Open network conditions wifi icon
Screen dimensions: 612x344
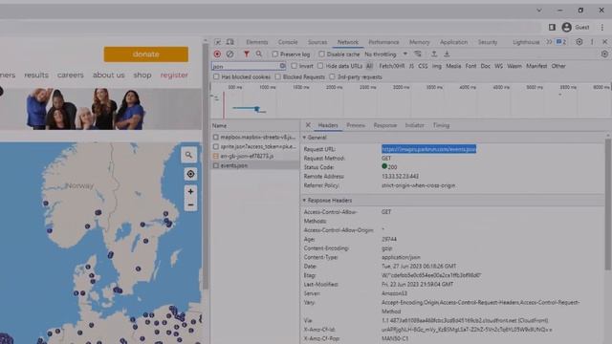pyautogui.click(x=418, y=54)
